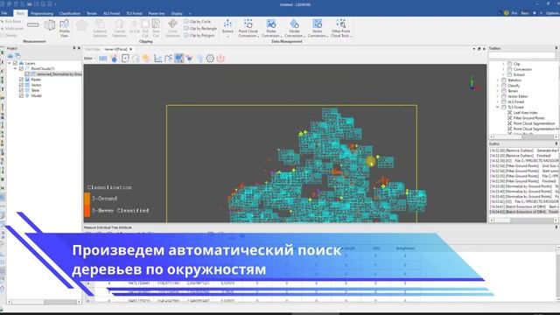
Task: Toggle the Layers root checkbox
Action: pos(16,63)
